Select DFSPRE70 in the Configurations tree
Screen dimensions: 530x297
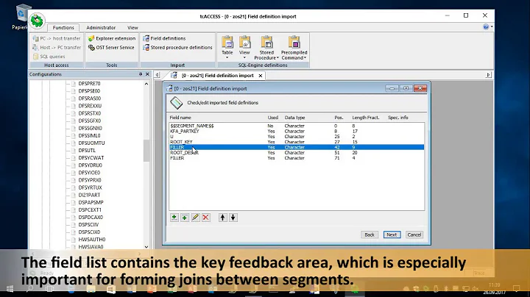tap(89, 83)
